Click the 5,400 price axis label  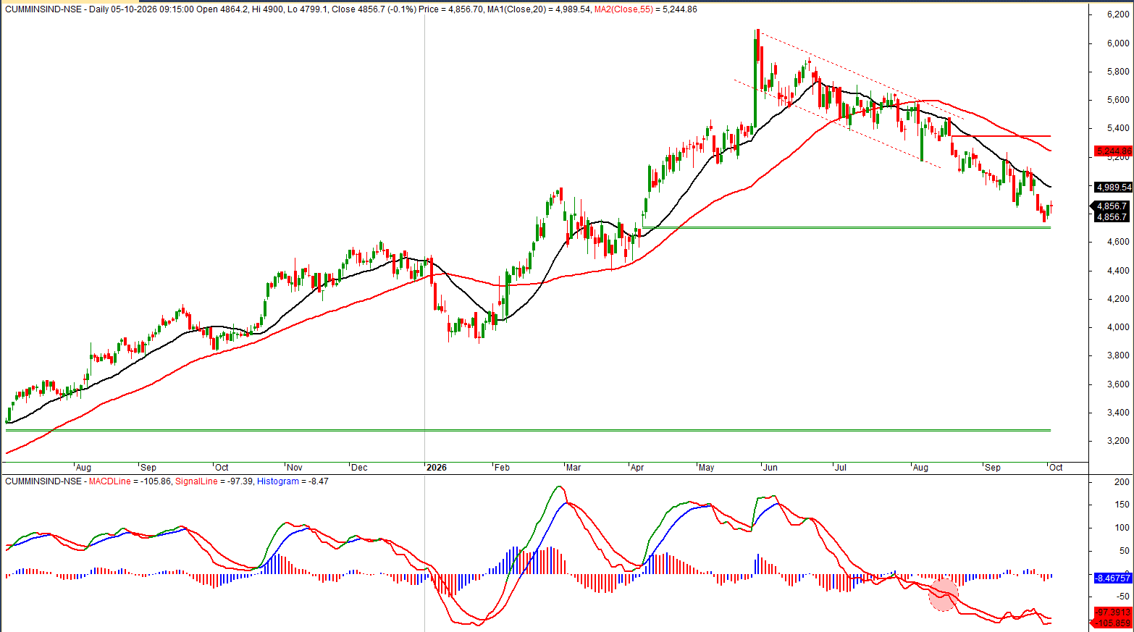click(x=1118, y=128)
